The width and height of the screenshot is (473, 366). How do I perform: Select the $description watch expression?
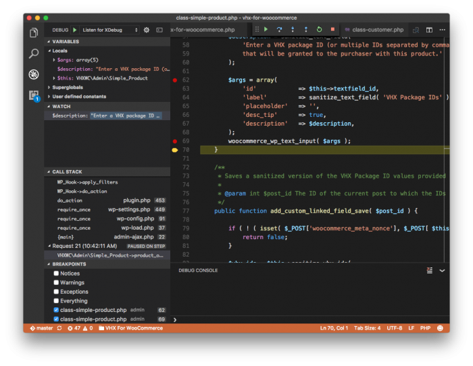[107, 115]
